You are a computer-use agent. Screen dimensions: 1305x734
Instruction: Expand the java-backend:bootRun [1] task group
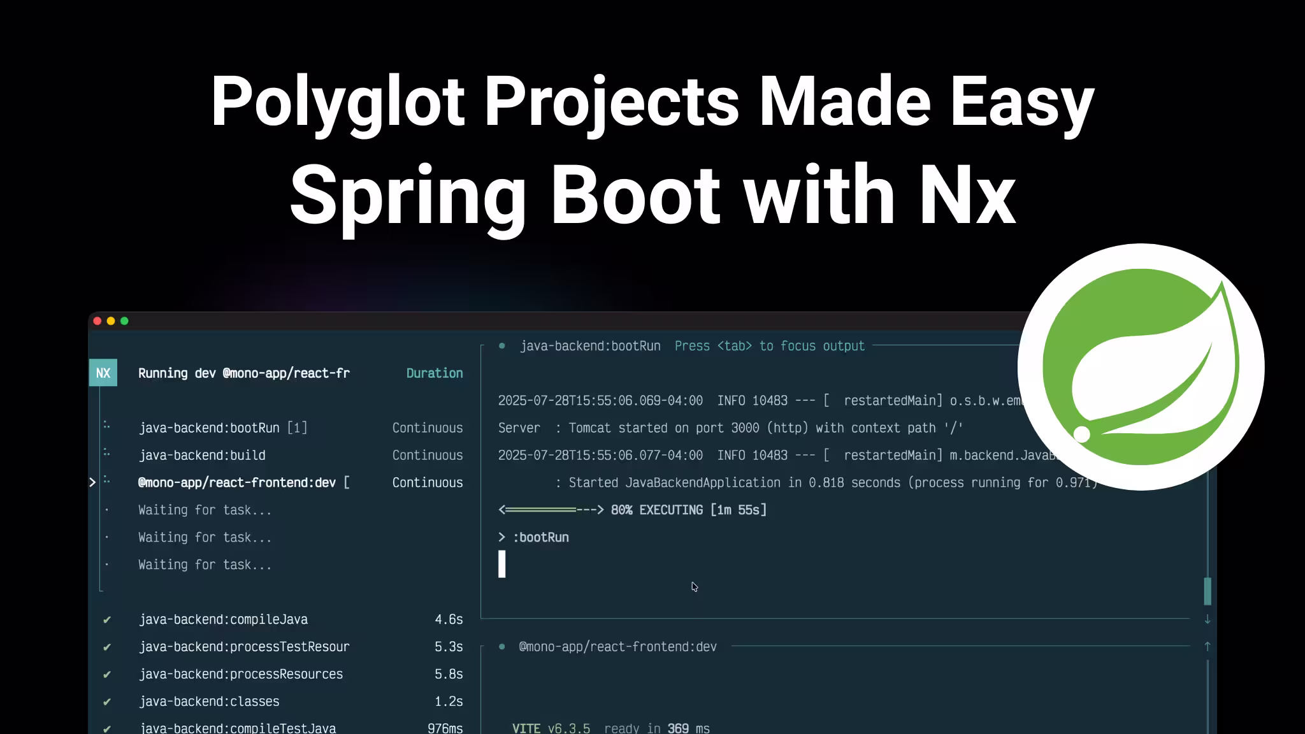pos(224,428)
